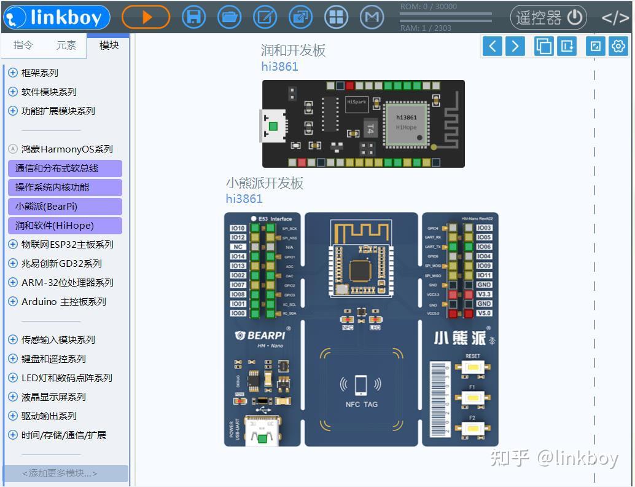Click the 润和开发板 board thumbnail
635x487 pixels.
pos(362,123)
